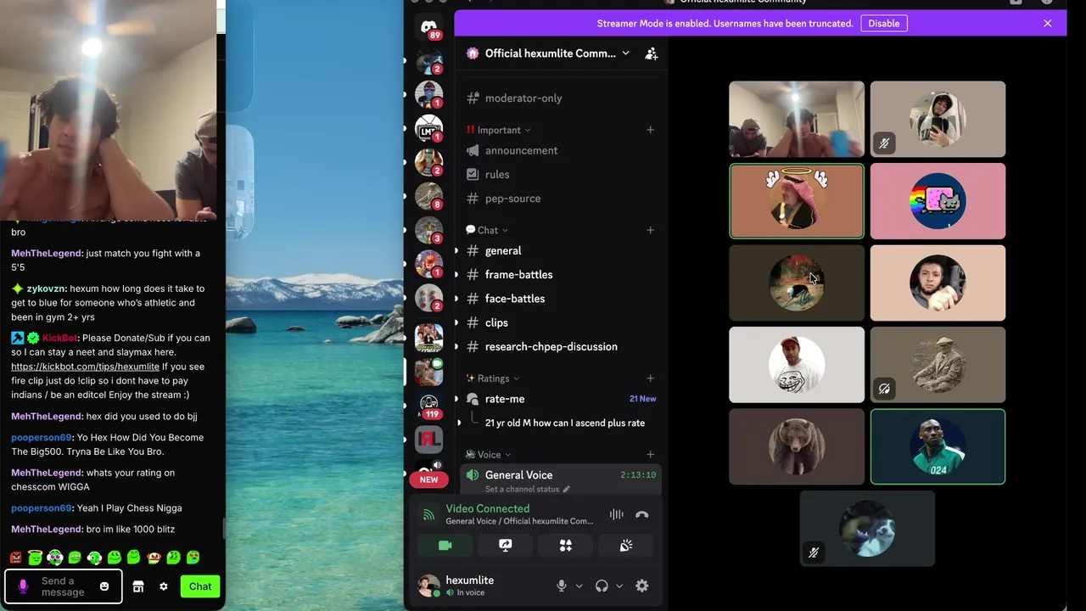Screen dimensions: 1086x611
Task: Disable Streamer Mode
Action: click(883, 24)
